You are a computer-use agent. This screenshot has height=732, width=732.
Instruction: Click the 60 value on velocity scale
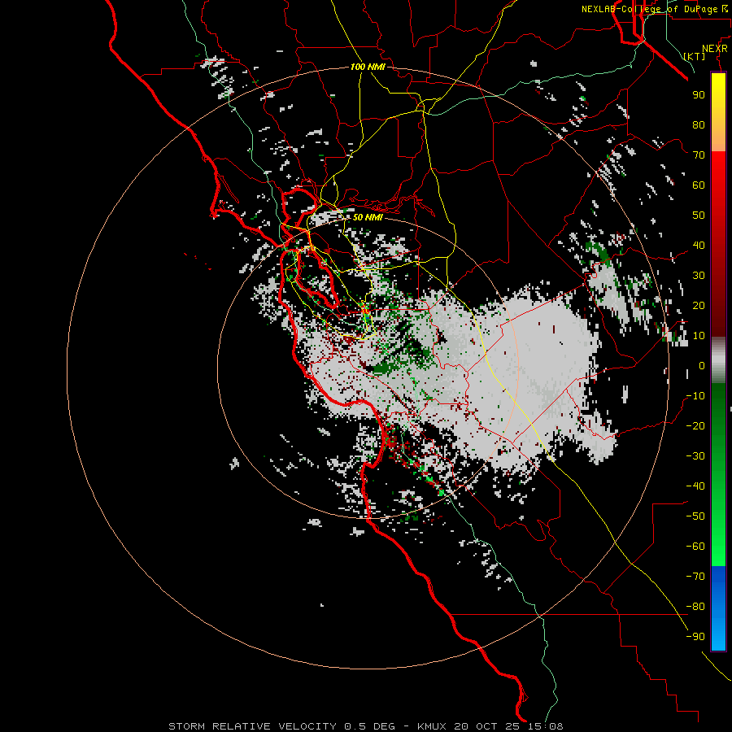[699, 185]
